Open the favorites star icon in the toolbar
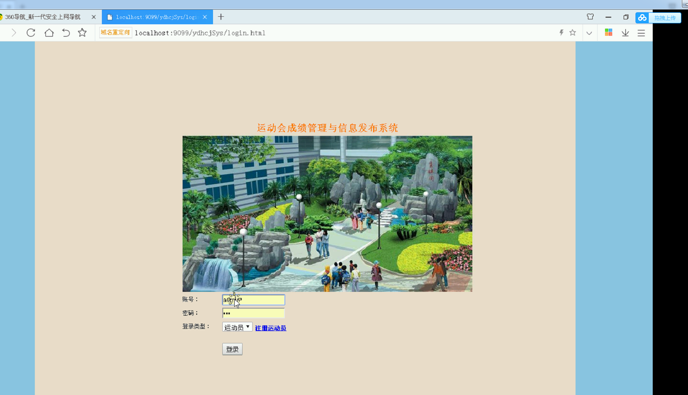Image resolution: width=688 pixels, height=395 pixels. pyautogui.click(x=82, y=33)
